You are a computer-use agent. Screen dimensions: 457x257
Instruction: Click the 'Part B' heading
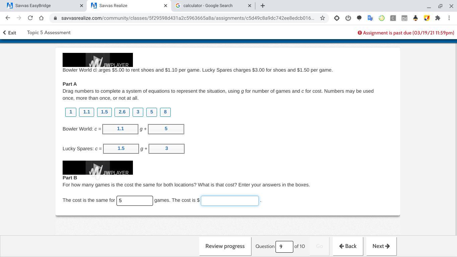click(x=70, y=178)
